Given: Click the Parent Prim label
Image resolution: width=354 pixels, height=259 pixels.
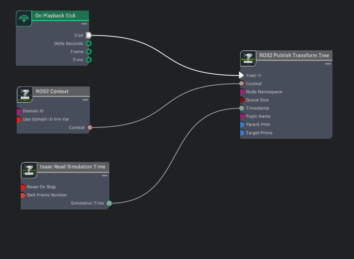Looking at the screenshot, I should point(258,125).
